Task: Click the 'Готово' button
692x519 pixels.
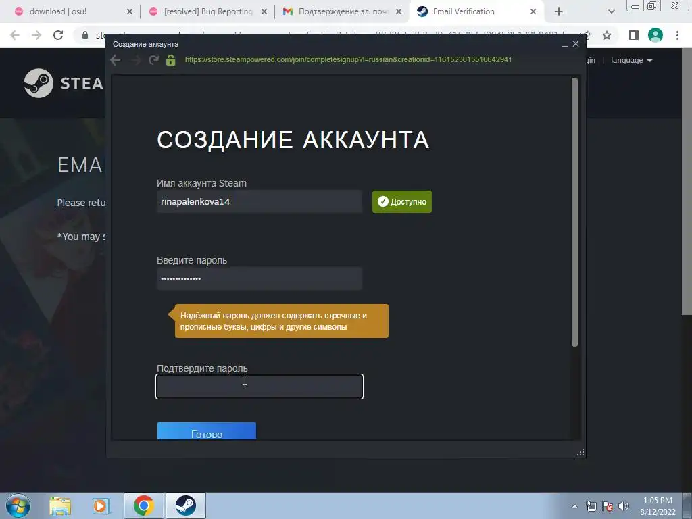Action: [x=207, y=431]
